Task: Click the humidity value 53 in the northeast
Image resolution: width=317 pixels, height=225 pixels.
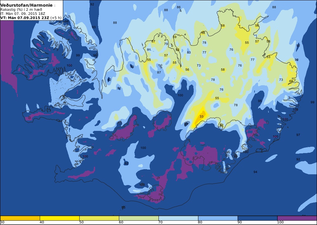Action: coord(268,57)
